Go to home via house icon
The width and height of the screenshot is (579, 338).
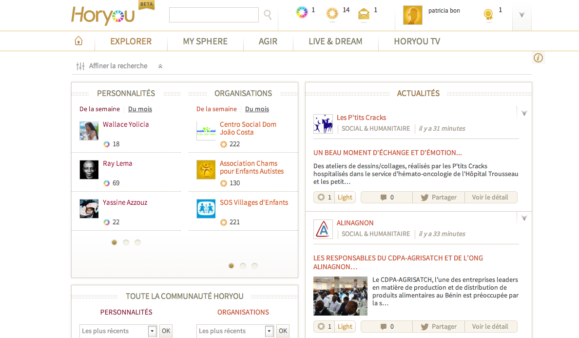pos(78,40)
